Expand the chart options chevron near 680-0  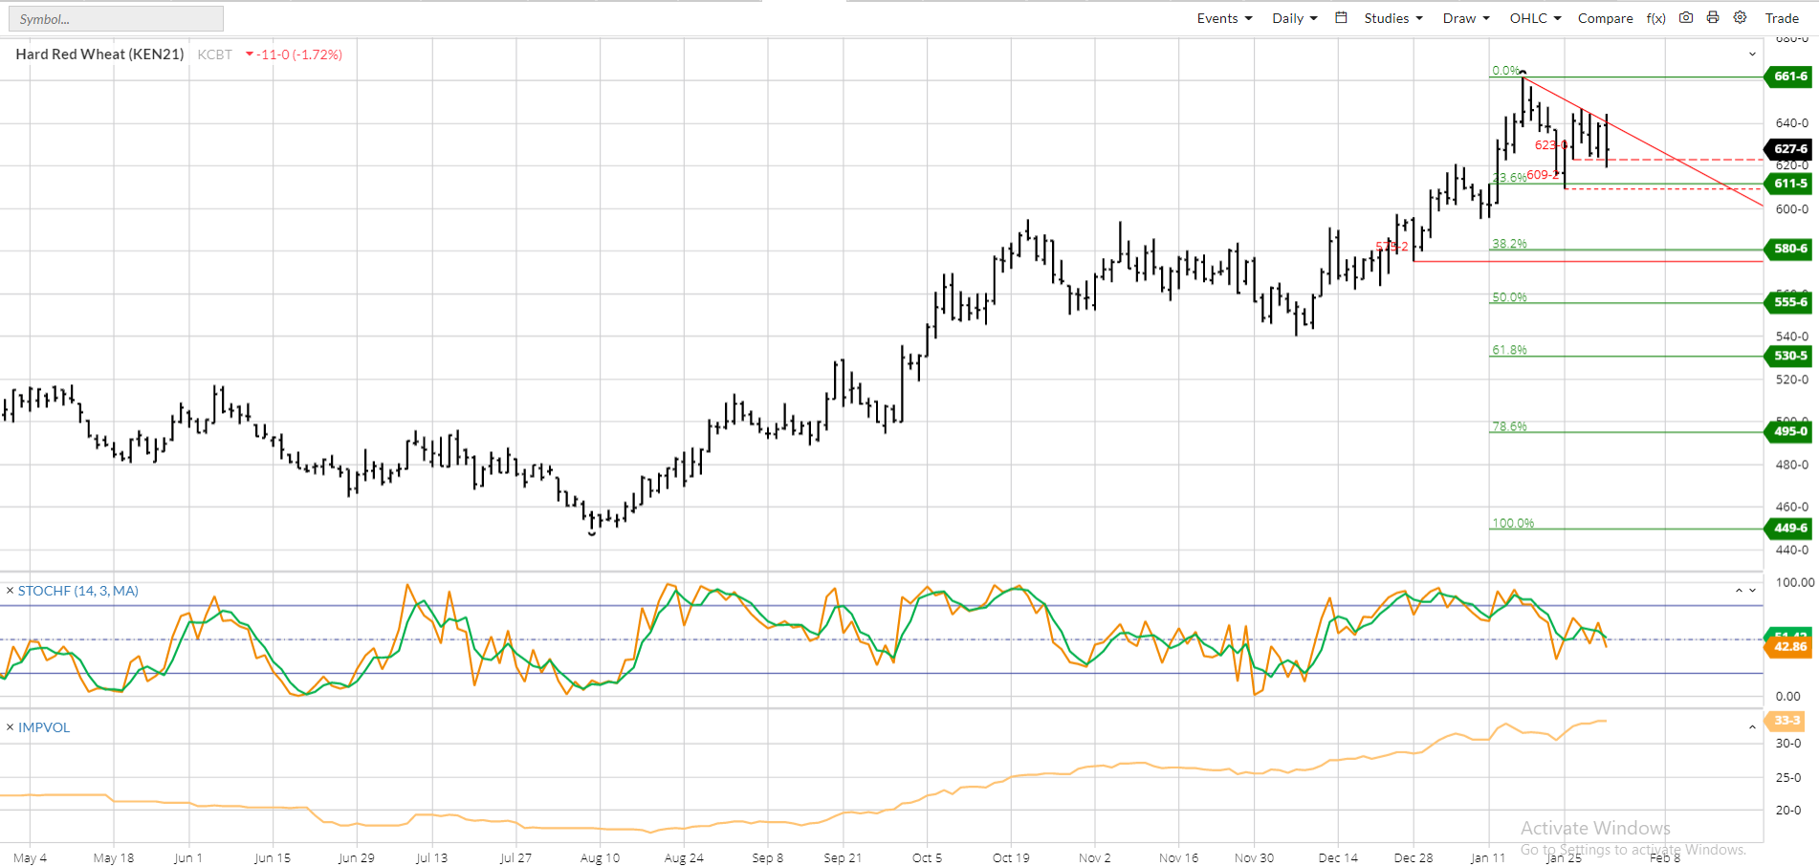point(1753,54)
